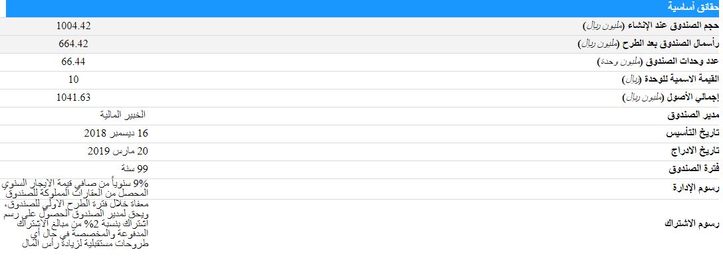Click the units count value 66.44

click(73, 62)
